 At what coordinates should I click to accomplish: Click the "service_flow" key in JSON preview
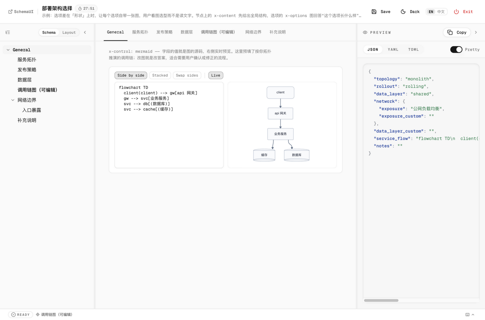tap(392, 138)
